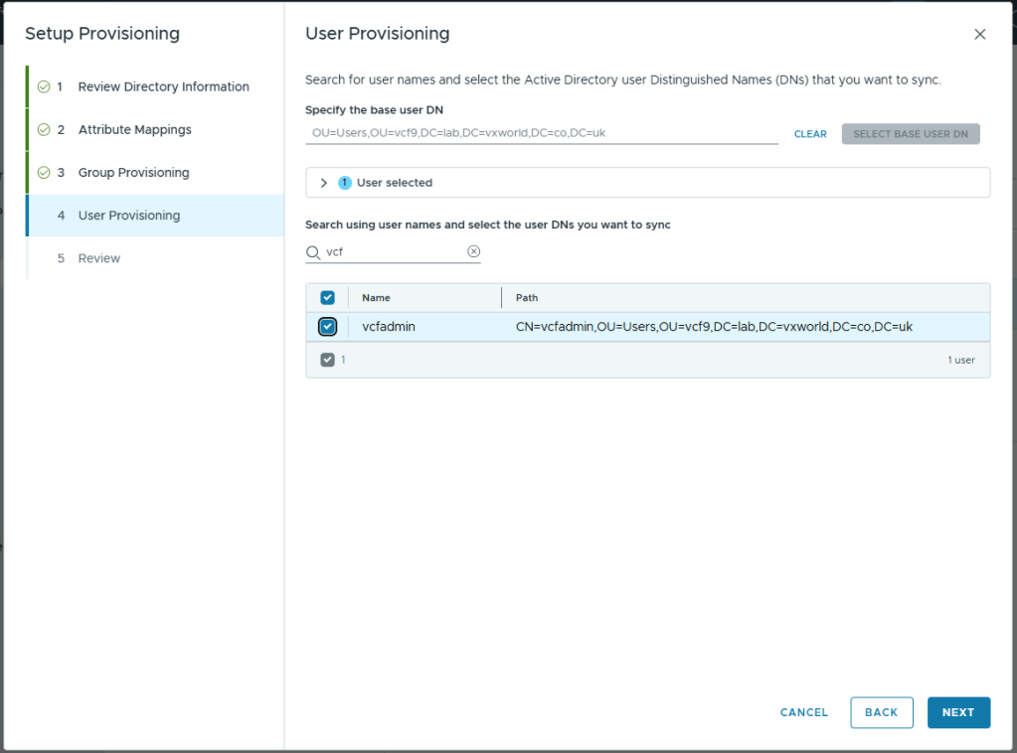Click the Attribute Mappings completed checkmark icon
1017x753 pixels.
coord(44,130)
